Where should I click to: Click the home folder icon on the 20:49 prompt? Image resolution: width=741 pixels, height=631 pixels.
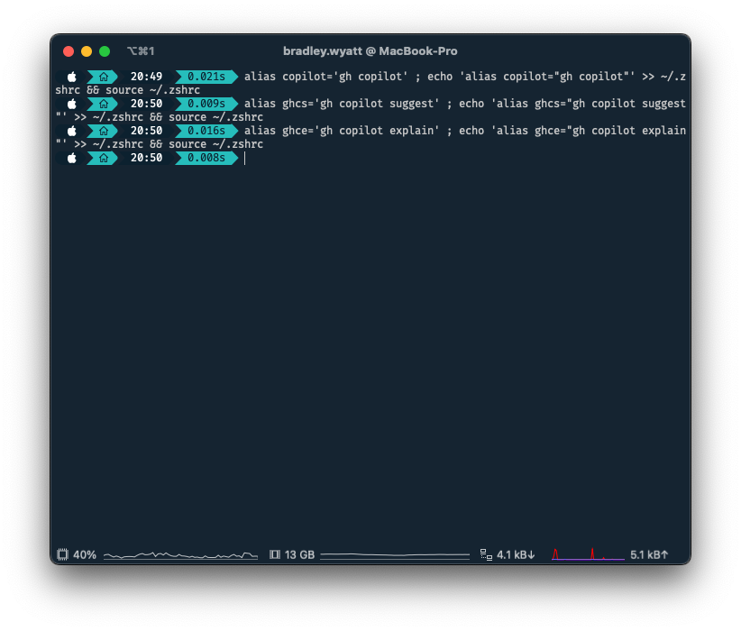[103, 77]
